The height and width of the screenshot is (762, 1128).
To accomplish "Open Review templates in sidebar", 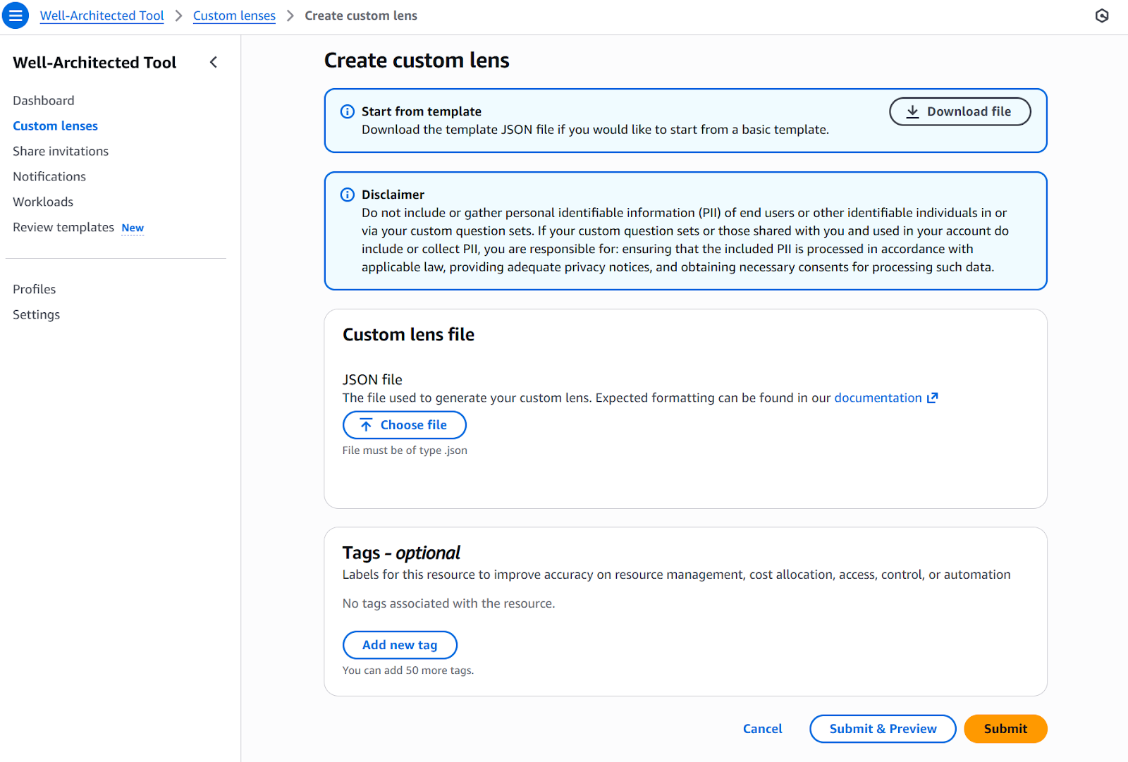I will (63, 228).
